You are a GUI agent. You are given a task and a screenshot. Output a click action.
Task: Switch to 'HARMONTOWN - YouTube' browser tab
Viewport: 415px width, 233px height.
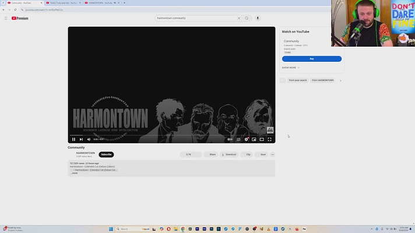click(x=102, y=3)
